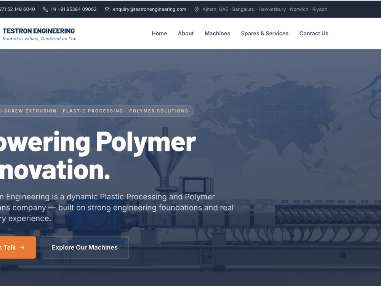Open the Contact Us page
Image resolution: width=381 pixels, height=286 pixels.
tap(314, 33)
